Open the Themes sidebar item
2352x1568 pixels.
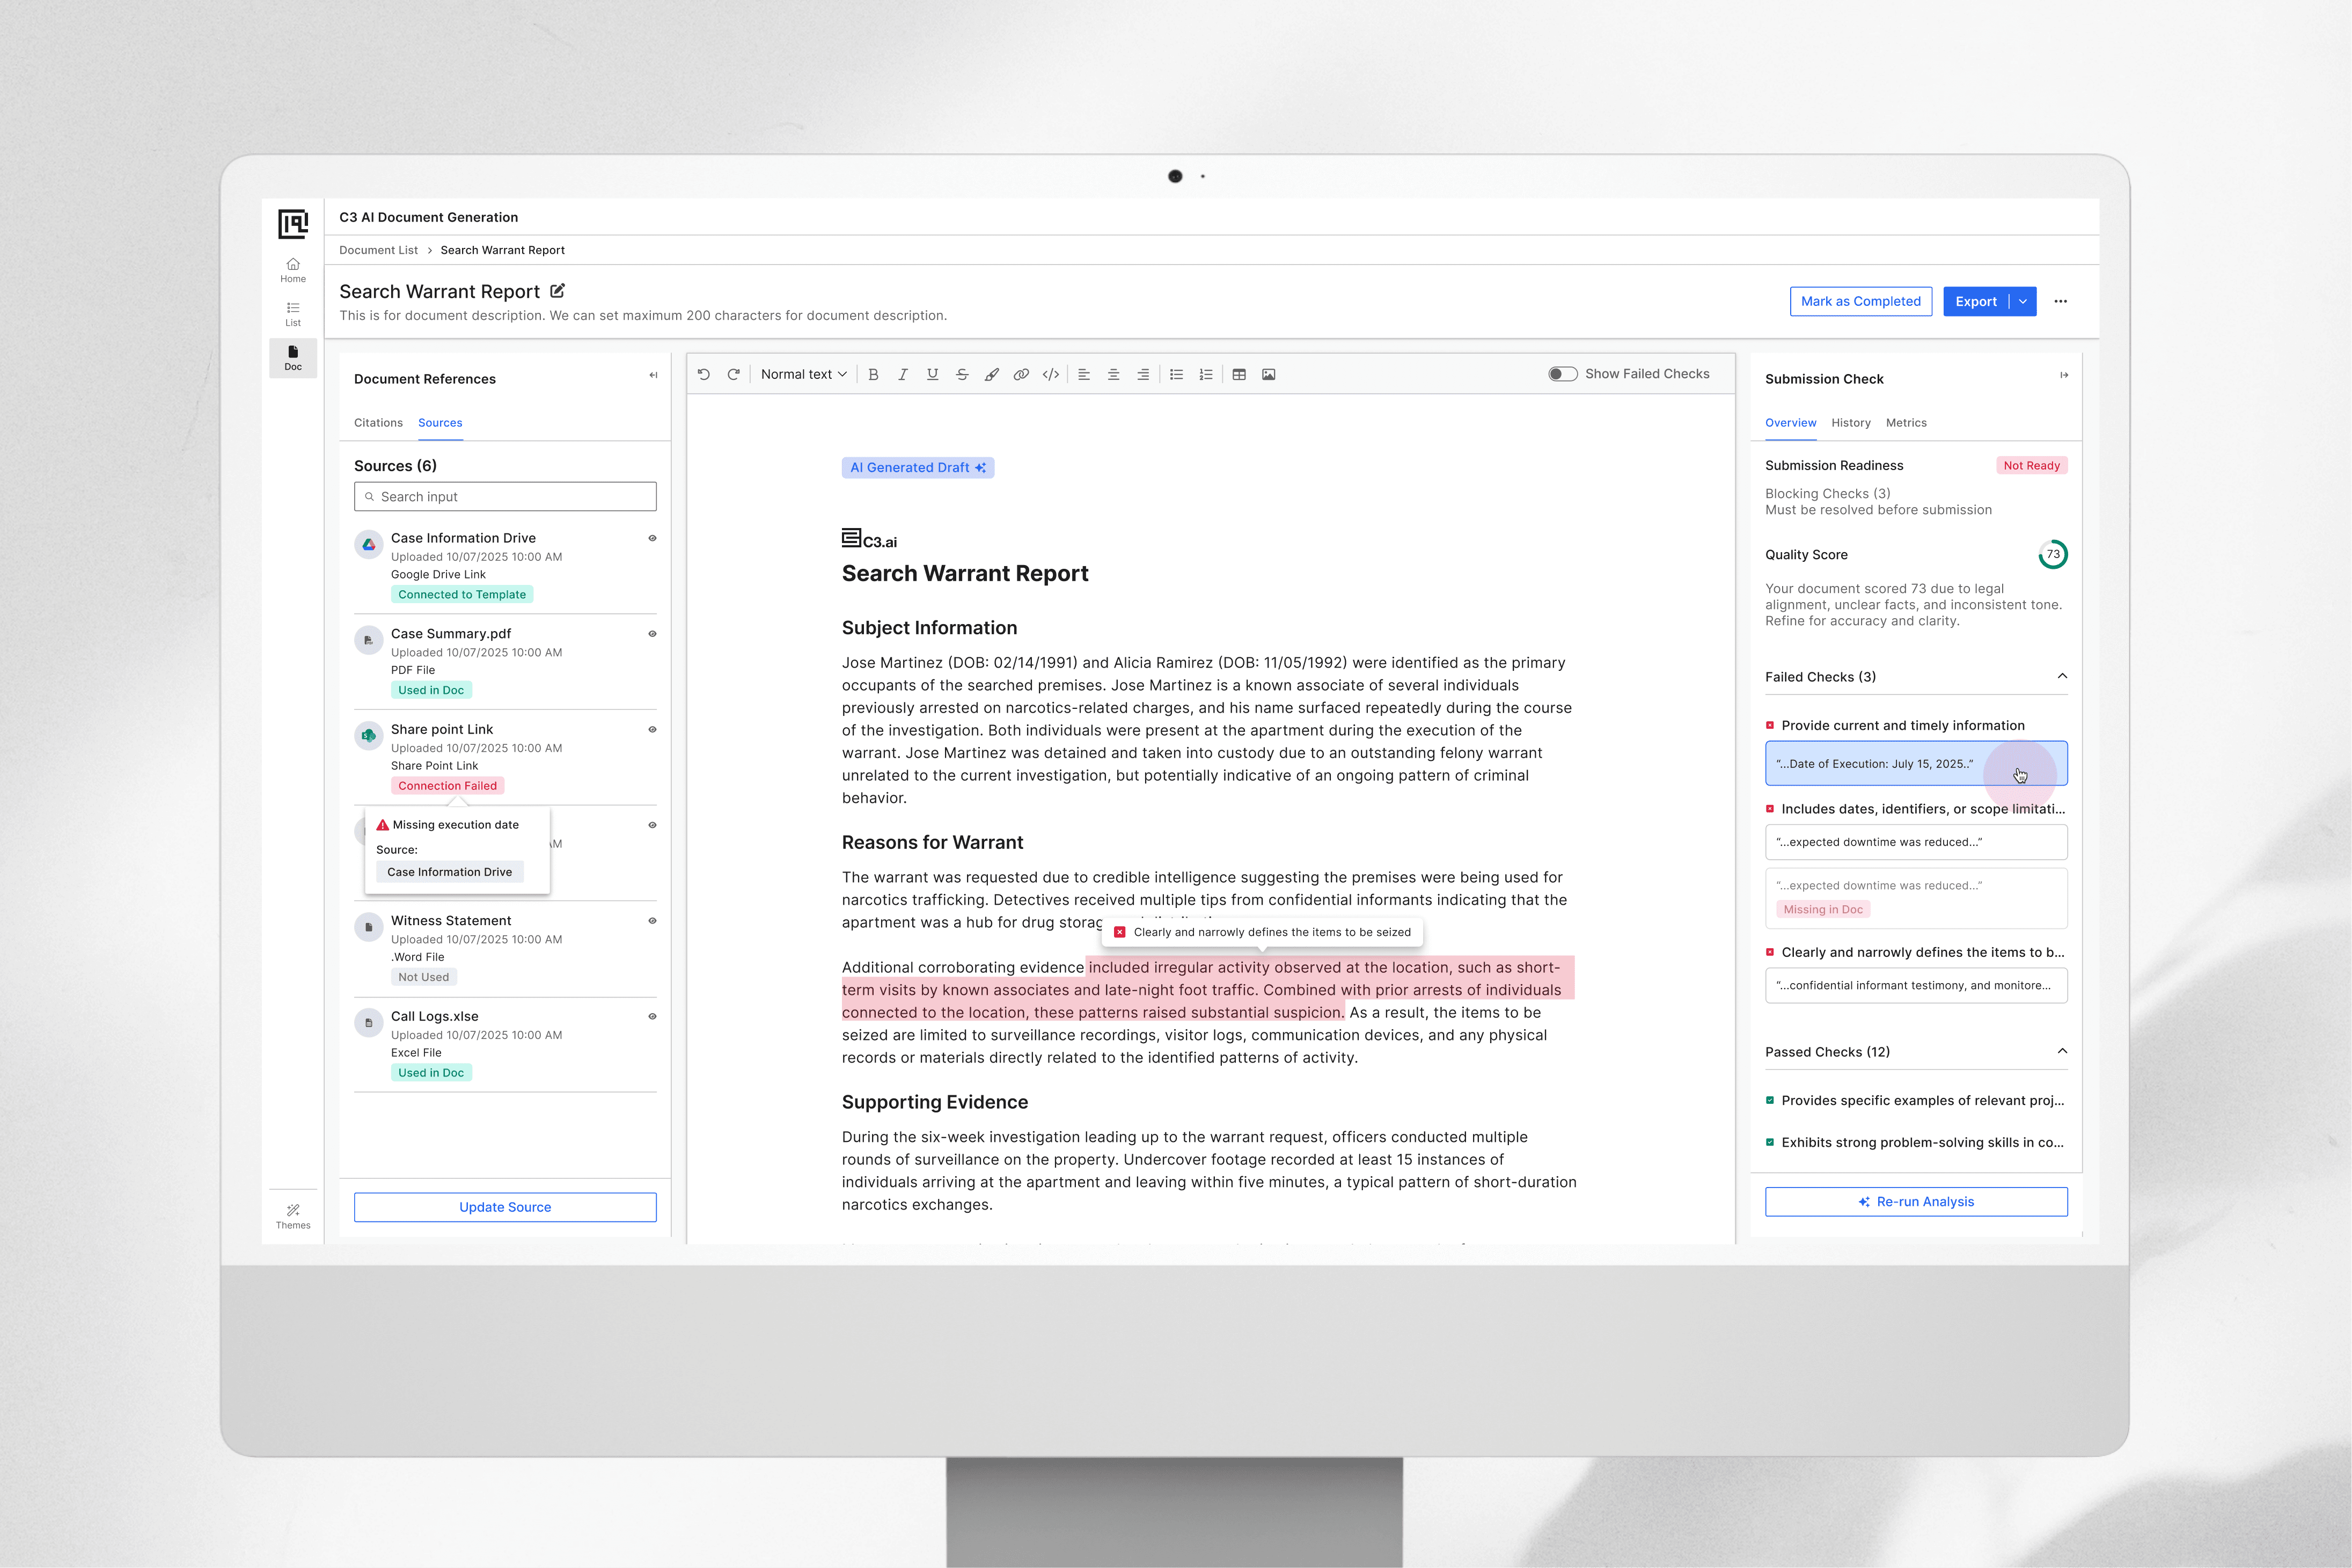click(x=293, y=1216)
